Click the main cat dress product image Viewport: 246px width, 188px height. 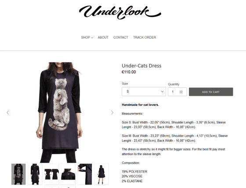60,112
